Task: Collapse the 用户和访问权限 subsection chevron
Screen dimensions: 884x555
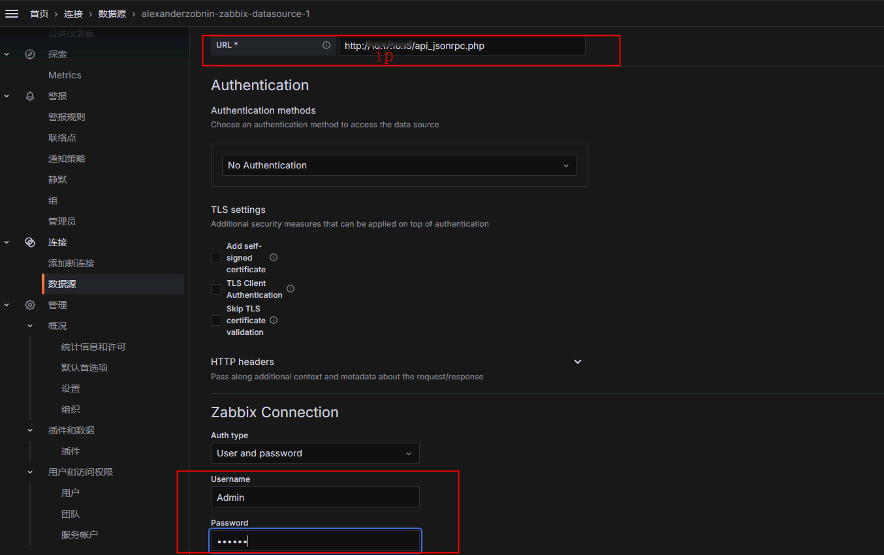Action: tap(30, 472)
